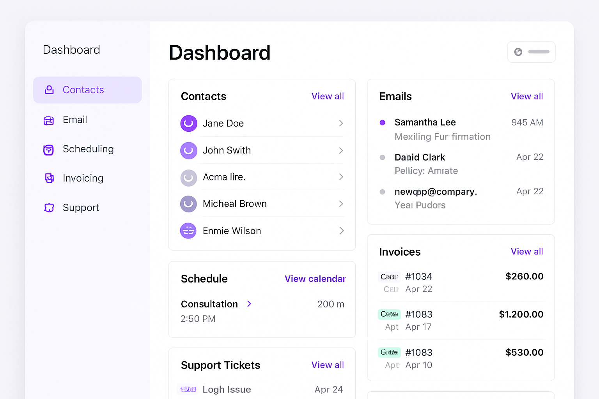Screen dimensions: 599x399
Task: Click View all in the Emails card
Action: pyautogui.click(x=527, y=96)
